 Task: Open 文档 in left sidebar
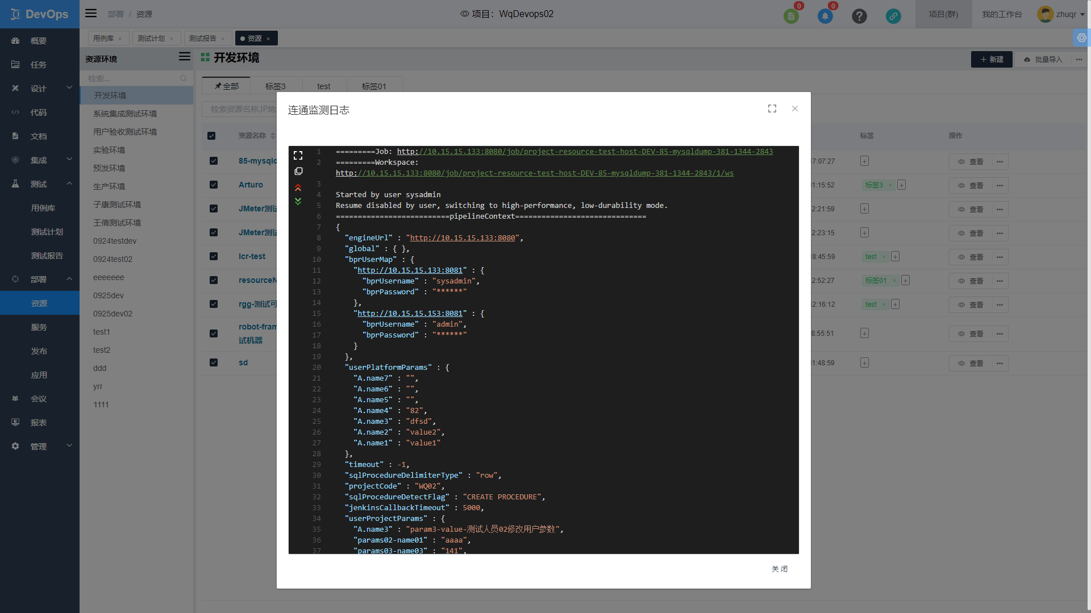[x=40, y=136]
